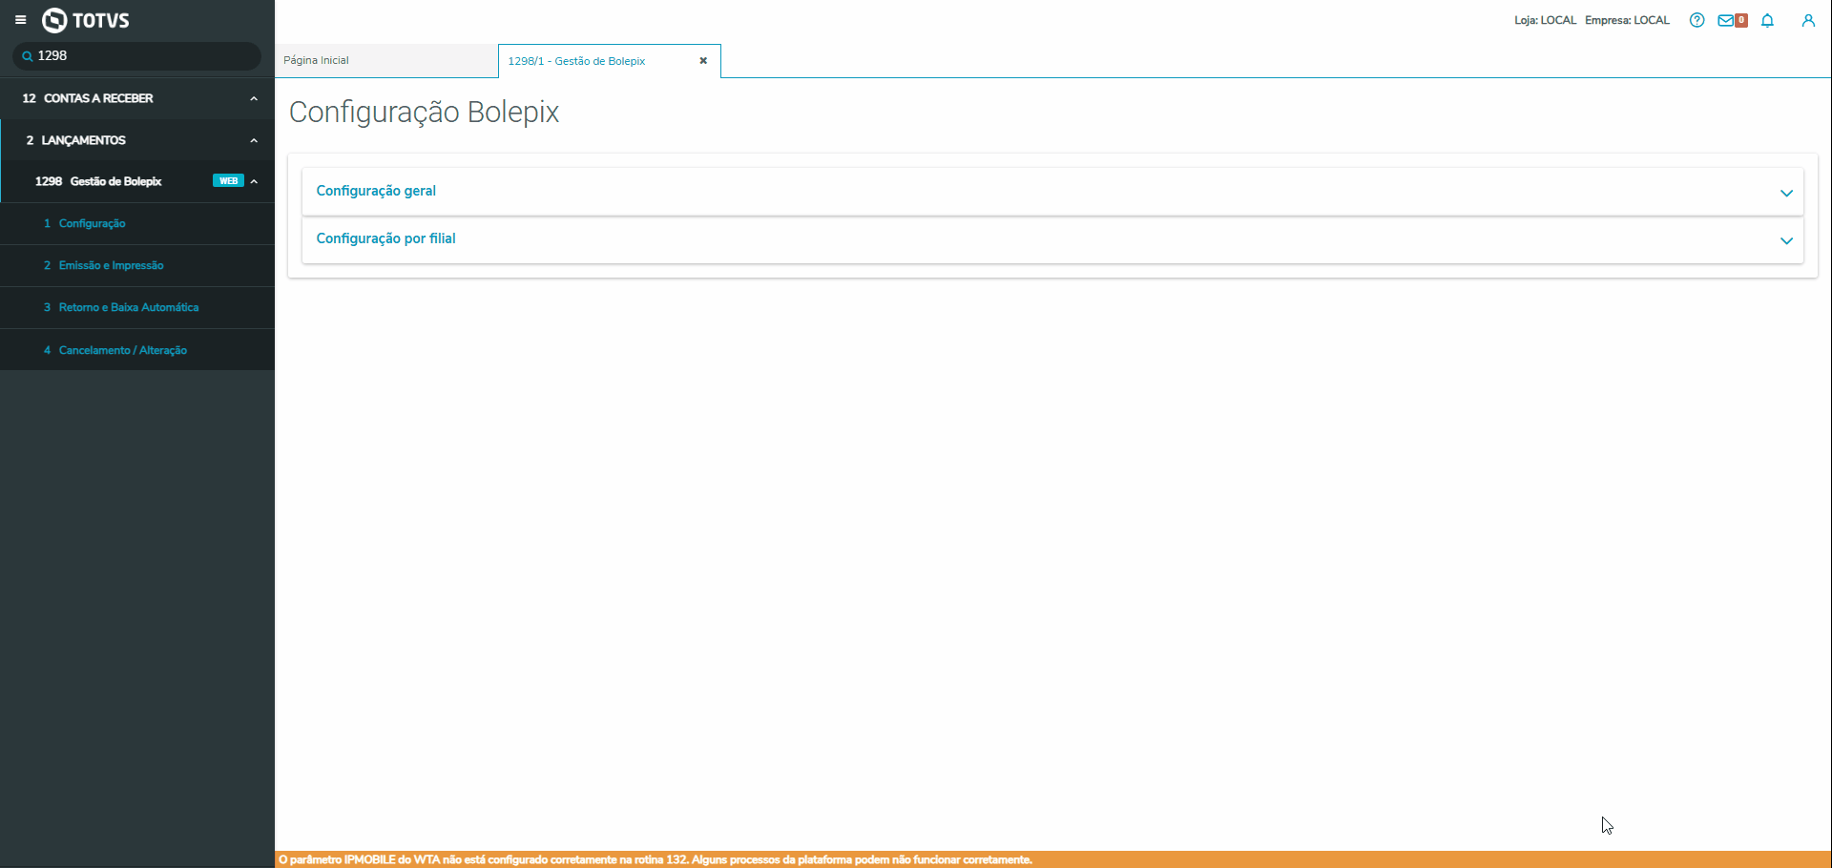The image size is (1832, 868).
Task: Click the orange IPMOBILE warning bar
Action: point(1053,859)
